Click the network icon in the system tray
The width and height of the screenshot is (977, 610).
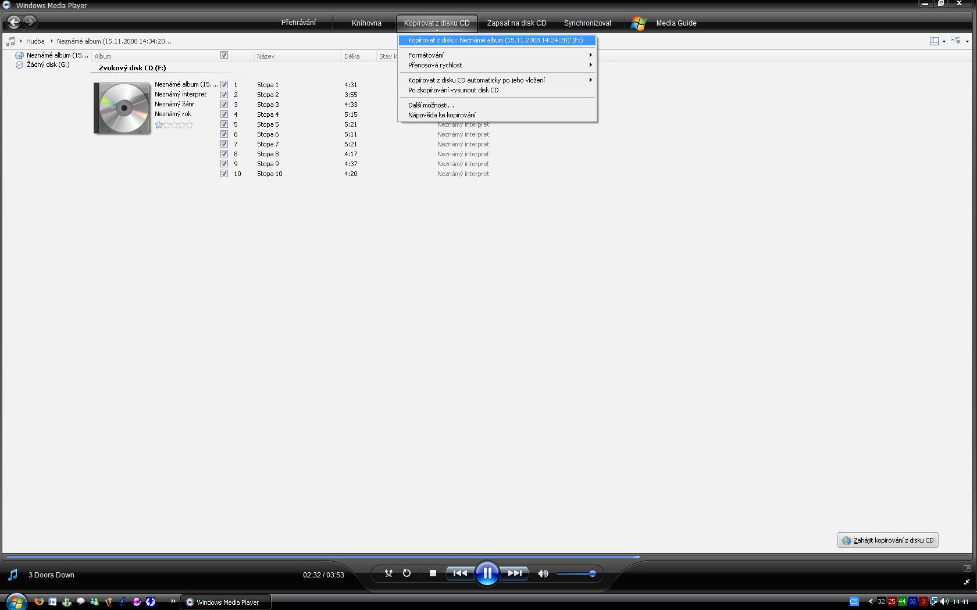pos(933,602)
